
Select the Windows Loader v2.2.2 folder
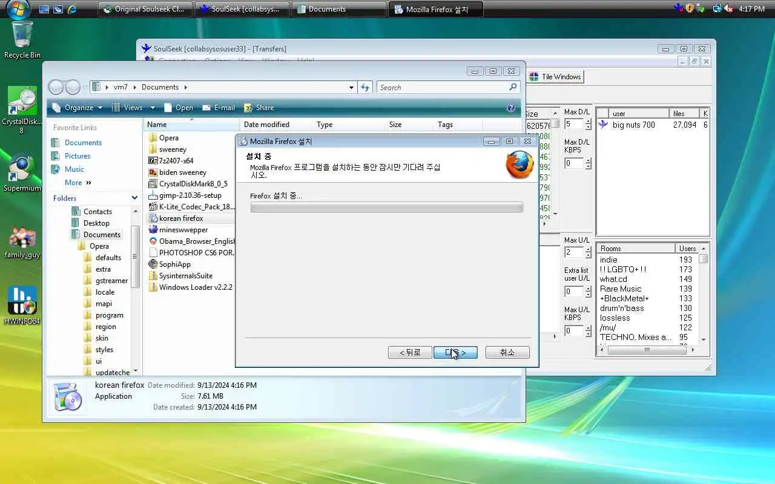pos(190,287)
